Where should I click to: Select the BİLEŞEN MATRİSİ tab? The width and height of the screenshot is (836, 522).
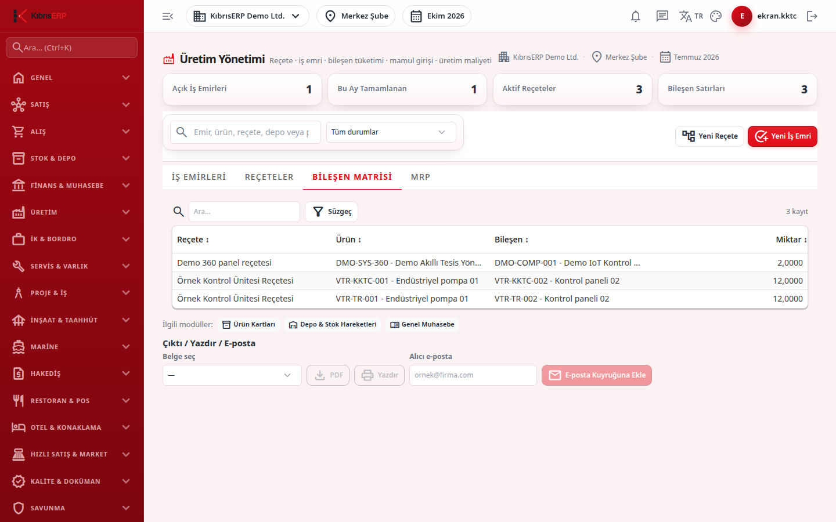(352, 177)
